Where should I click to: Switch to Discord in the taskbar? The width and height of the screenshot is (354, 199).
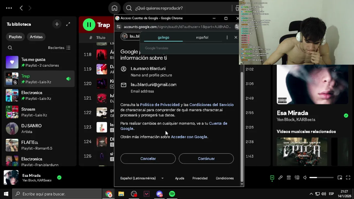(x=159, y=194)
